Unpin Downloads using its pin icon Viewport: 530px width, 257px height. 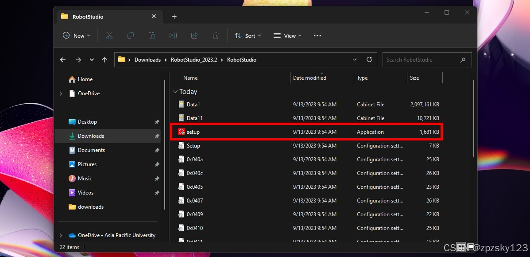point(157,136)
